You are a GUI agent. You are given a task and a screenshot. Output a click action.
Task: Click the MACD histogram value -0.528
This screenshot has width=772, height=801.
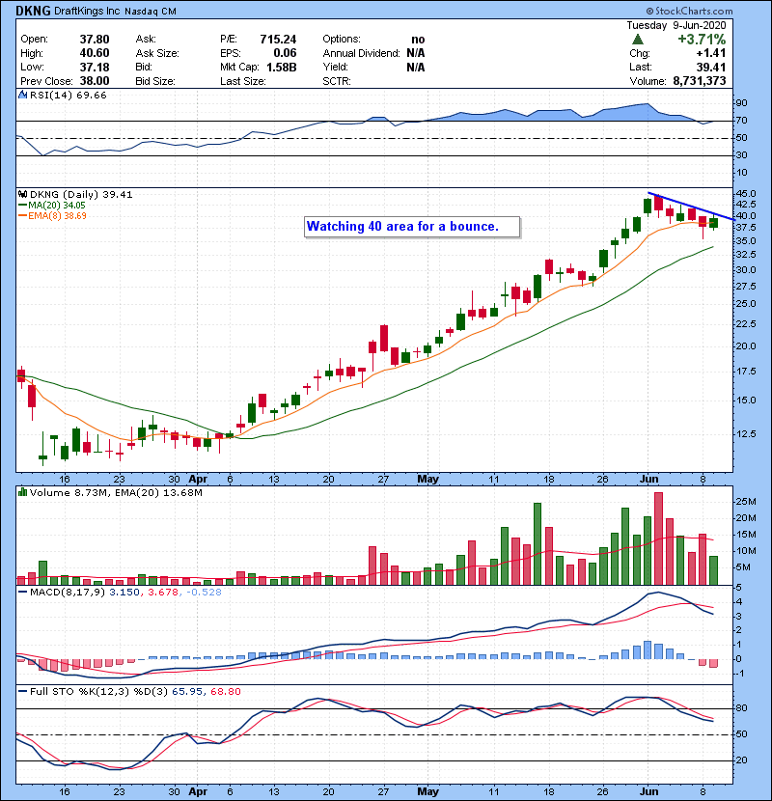pos(204,593)
